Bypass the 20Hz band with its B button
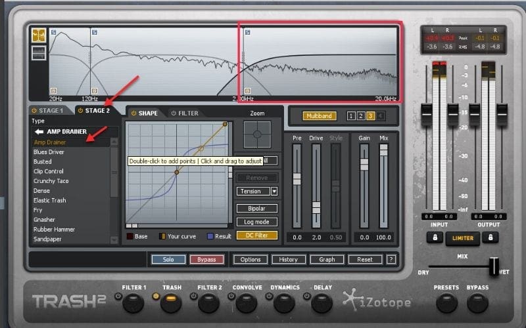The image size is (526, 328). tap(53, 91)
